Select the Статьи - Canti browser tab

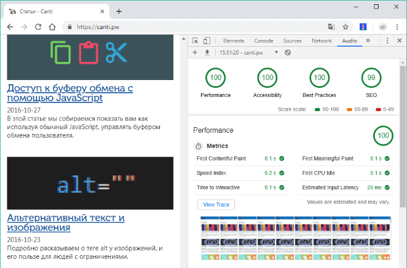coord(56,12)
